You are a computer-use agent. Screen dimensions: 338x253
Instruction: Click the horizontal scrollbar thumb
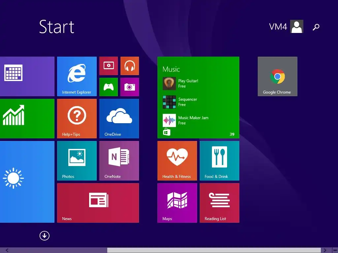214,250
